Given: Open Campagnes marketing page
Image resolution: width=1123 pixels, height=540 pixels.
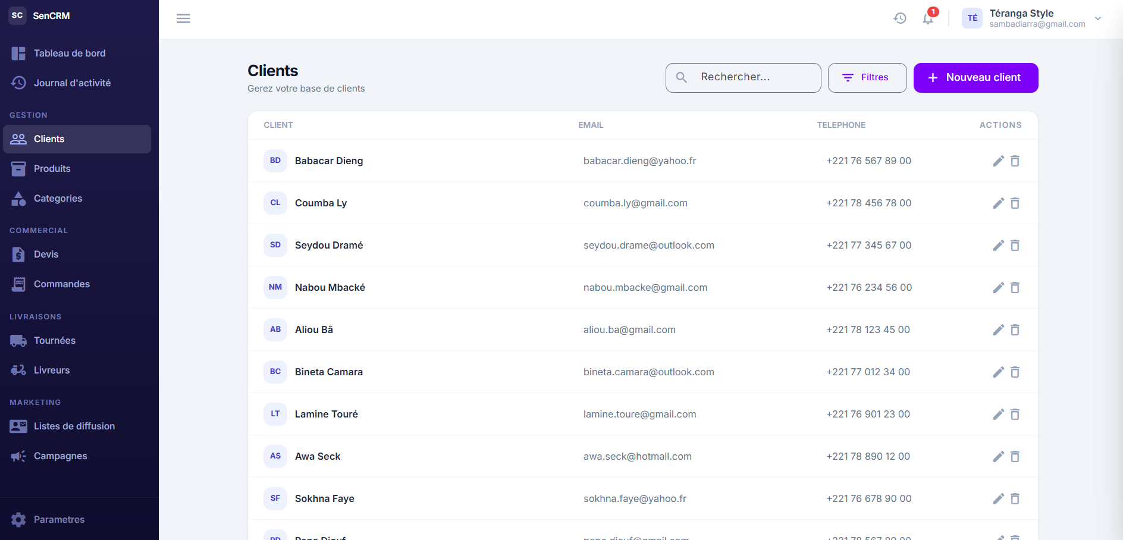Looking at the screenshot, I should [77, 456].
